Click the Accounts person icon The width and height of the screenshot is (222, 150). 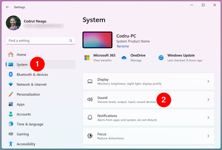(x=11, y=114)
